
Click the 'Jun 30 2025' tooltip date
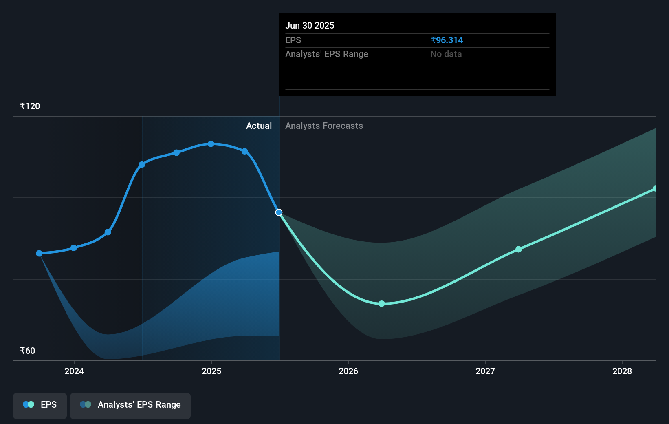pyautogui.click(x=310, y=26)
